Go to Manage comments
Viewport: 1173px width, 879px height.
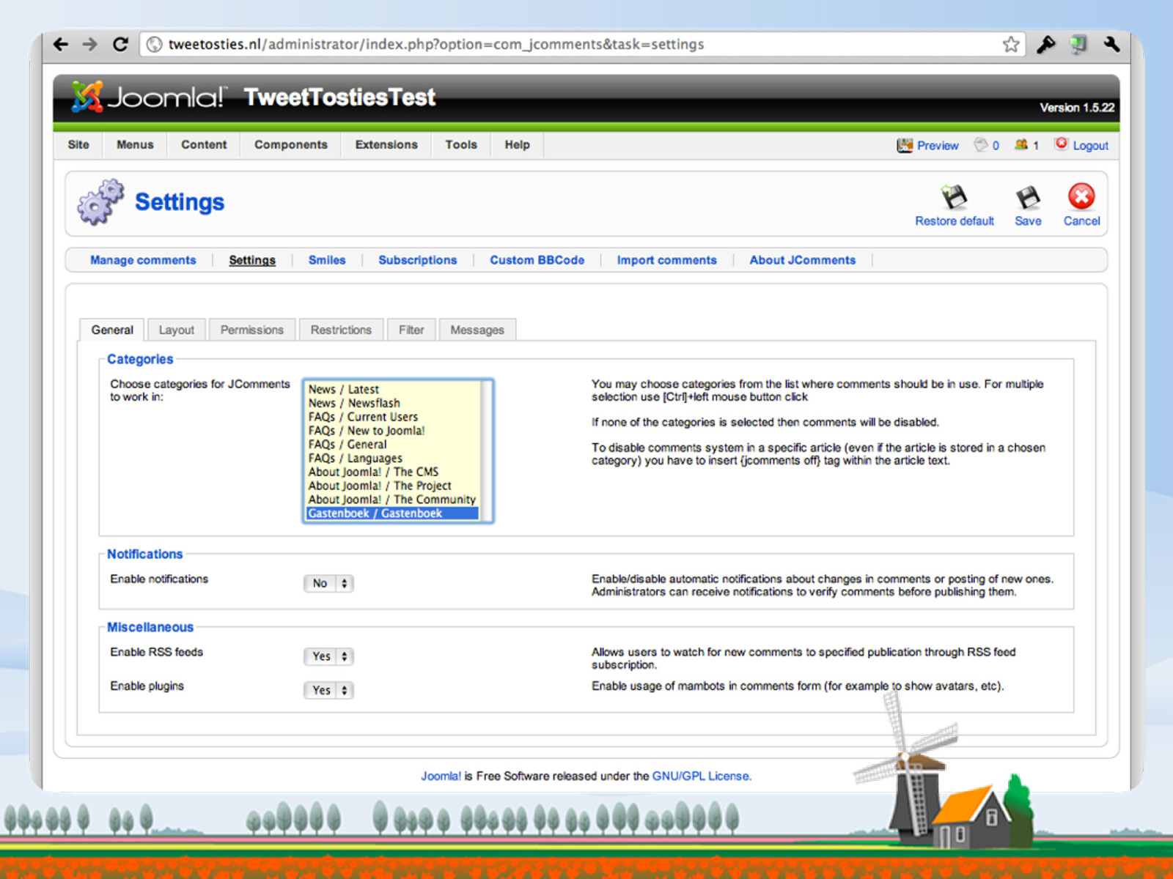pos(143,260)
